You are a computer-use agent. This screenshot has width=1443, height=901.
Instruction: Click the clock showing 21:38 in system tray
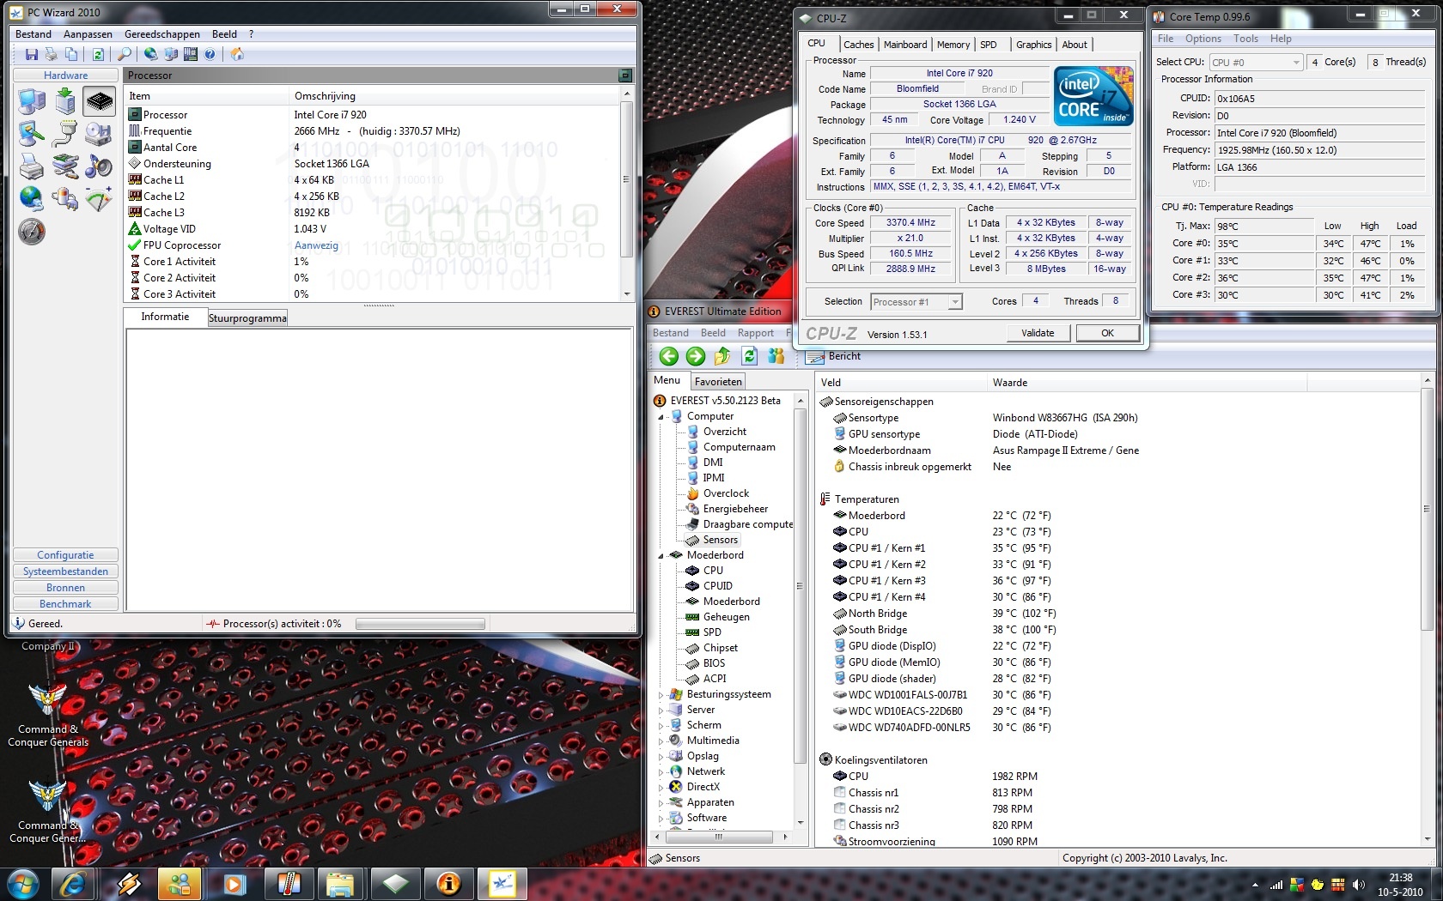tap(1400, 878)
